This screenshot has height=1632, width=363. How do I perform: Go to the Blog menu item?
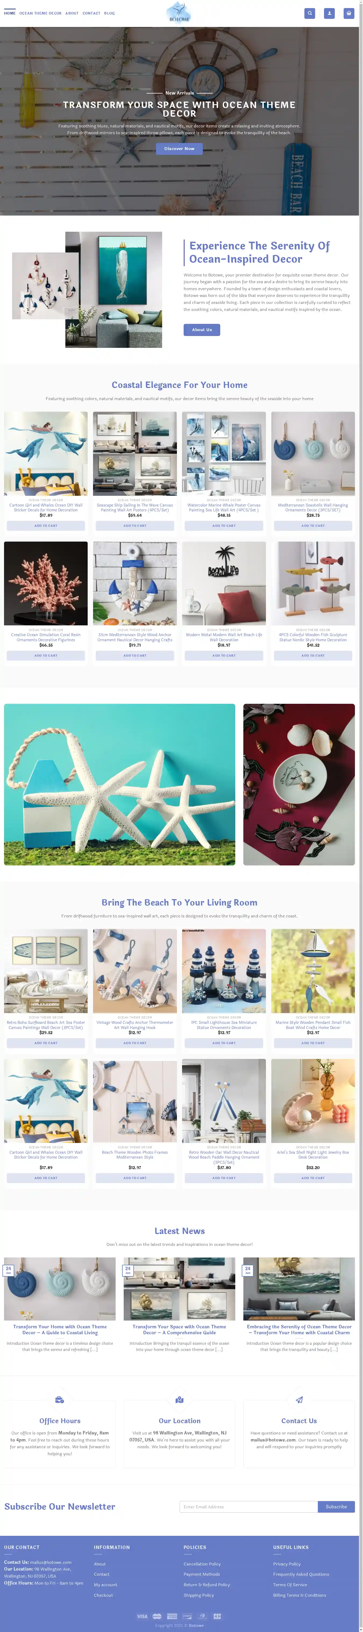pyautogui.click(x=109, y=13)
